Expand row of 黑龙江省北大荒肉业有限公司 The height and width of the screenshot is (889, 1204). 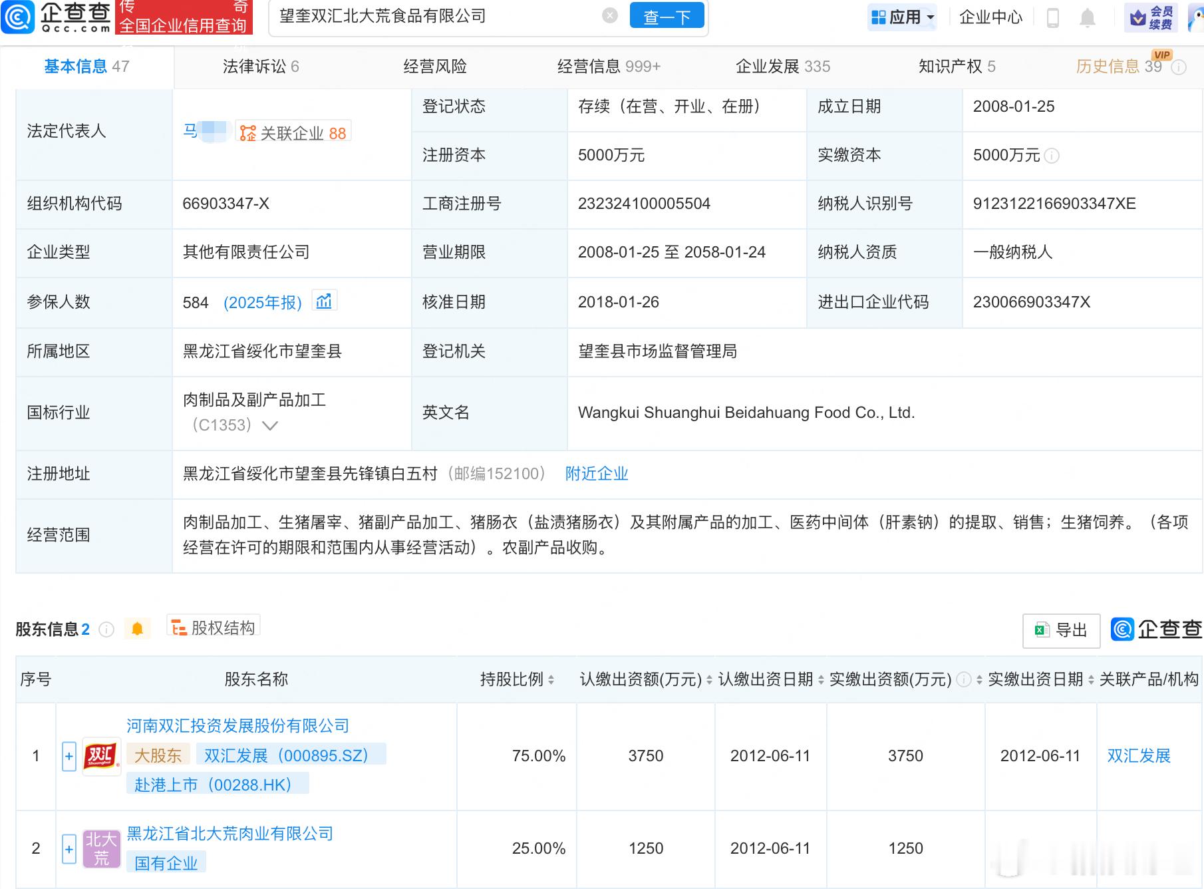[x=69, y=849]
